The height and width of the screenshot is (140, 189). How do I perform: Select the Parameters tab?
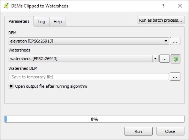click(x=19, y=21)
